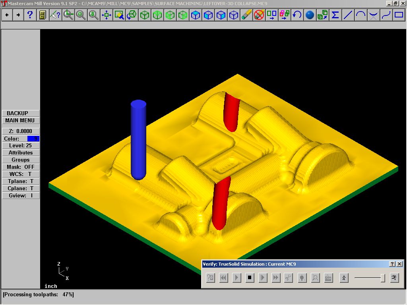The height and width of the screenshot is (305, 407).
Task: Click the create line tool icon
Action: click(x=348, y=15)
